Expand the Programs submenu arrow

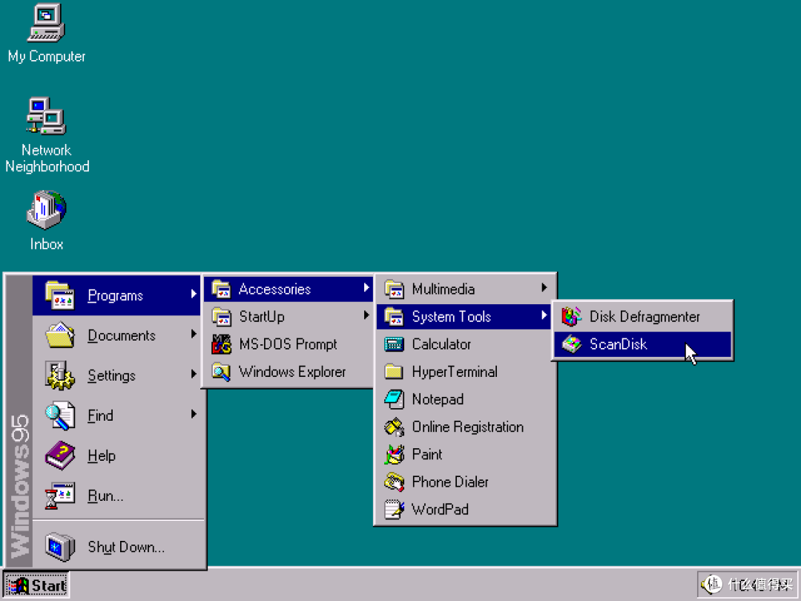194,294
